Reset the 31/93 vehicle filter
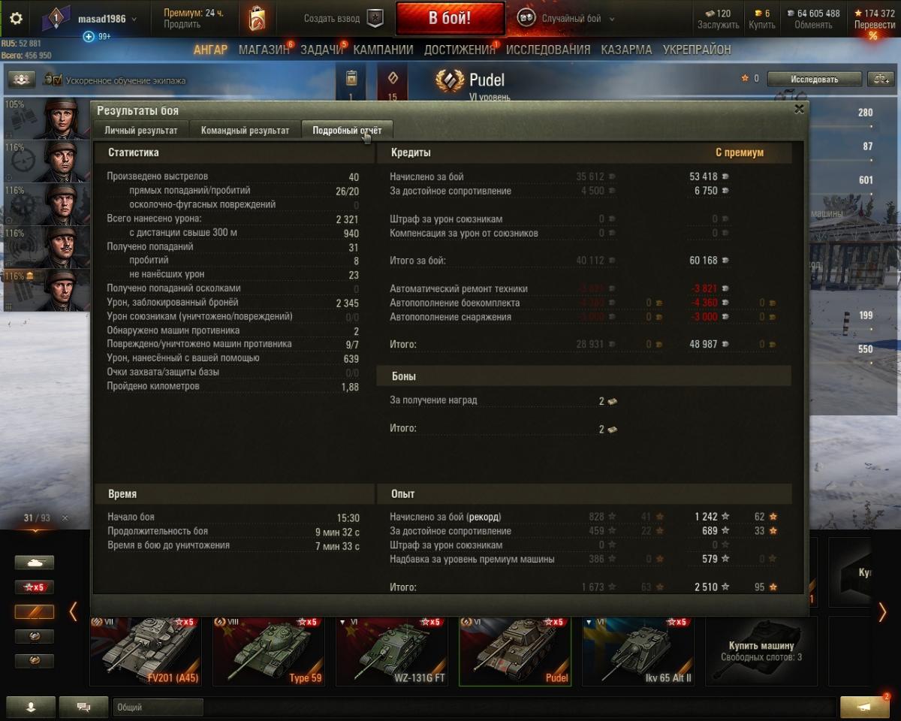Image resolution: width=901 pixels, height=721 pixels. pos(65,518)
